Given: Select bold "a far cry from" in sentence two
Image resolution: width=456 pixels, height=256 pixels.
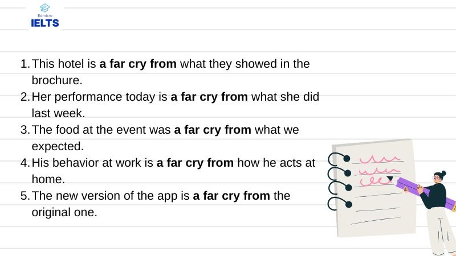Looking at the screenshot, I should click(x=209, y=97).
